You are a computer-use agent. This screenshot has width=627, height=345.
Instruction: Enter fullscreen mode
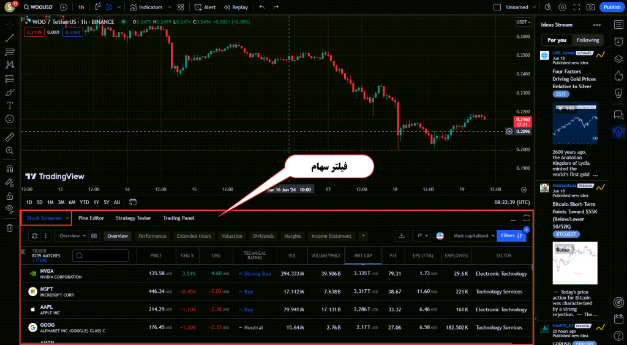[577, 7]
